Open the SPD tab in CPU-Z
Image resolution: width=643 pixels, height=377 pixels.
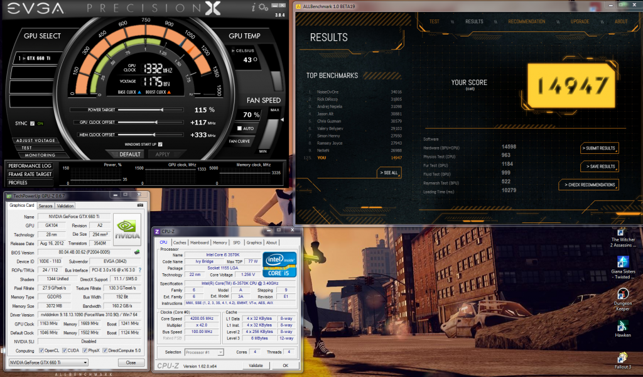pyautogui.click(x=237, y=243)
